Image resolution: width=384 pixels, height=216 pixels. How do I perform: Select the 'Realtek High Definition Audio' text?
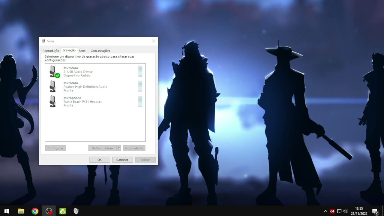tap(85, 87)
